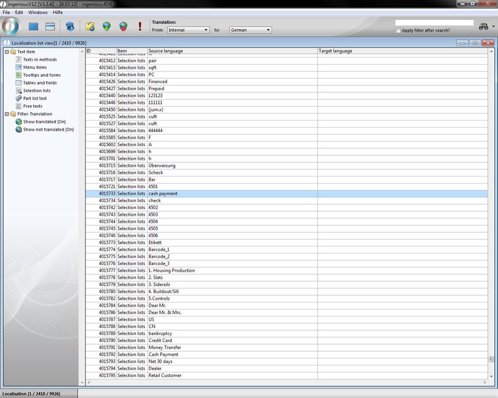
Task: Click the binoculars search icon
Action: (484, 27)
